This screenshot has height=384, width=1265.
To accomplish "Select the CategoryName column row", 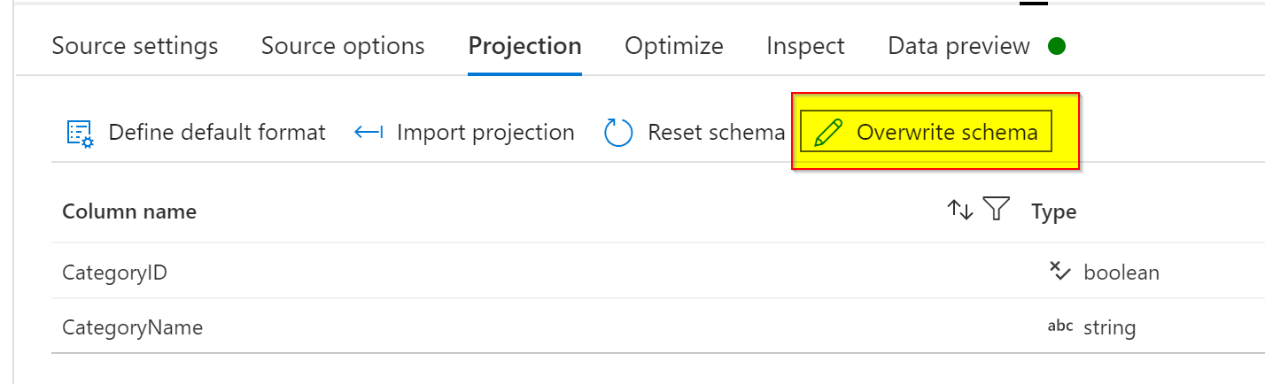I will point(658,327).
